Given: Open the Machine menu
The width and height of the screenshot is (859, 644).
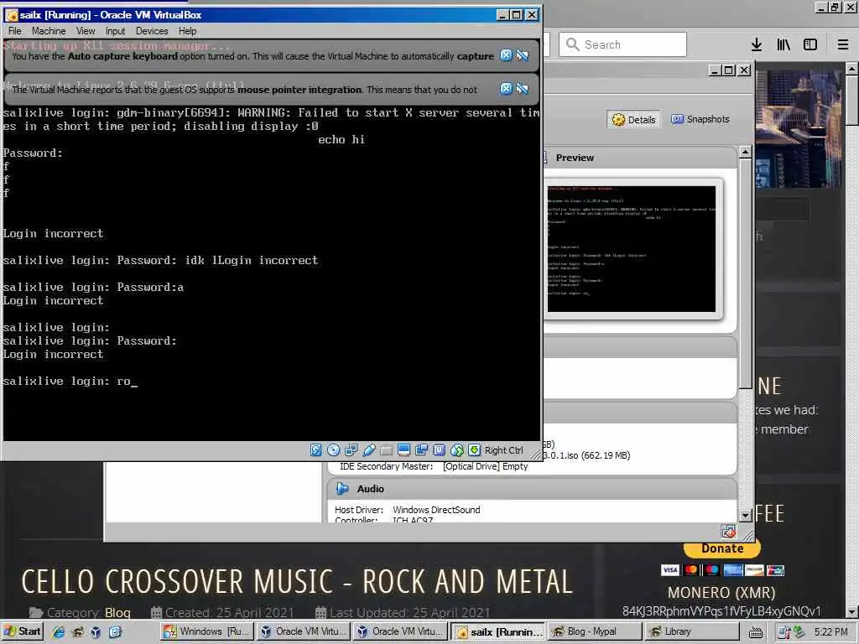Looking at the screenshot, I should (49, 31).
